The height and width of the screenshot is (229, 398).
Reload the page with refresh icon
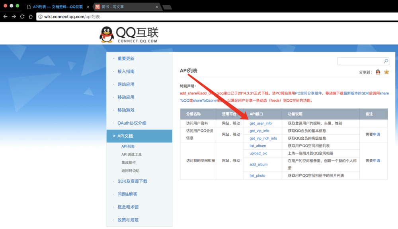22,16
